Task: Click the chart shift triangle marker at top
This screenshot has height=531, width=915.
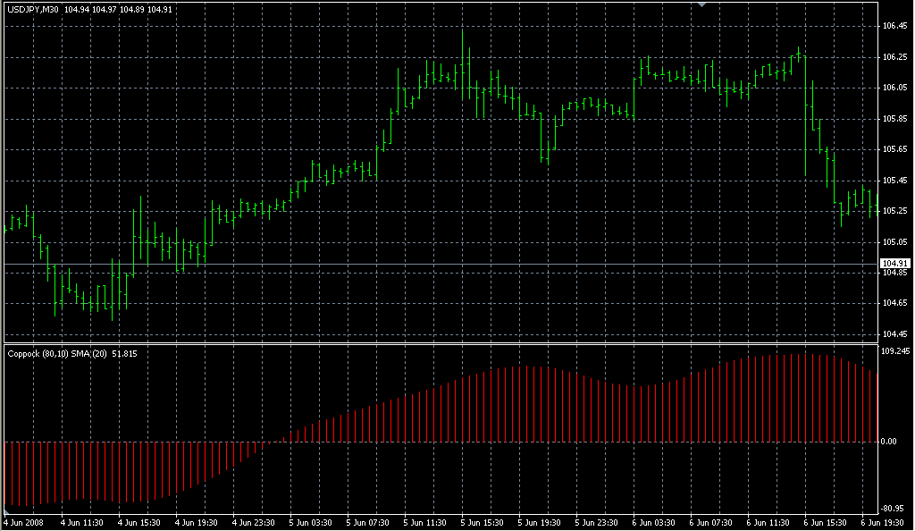Action: pyautogui.click(x=702, y=4)
